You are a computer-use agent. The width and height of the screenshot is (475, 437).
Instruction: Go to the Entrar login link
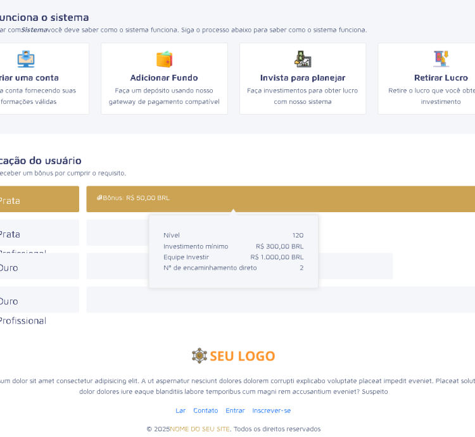(x=235, y=410)
